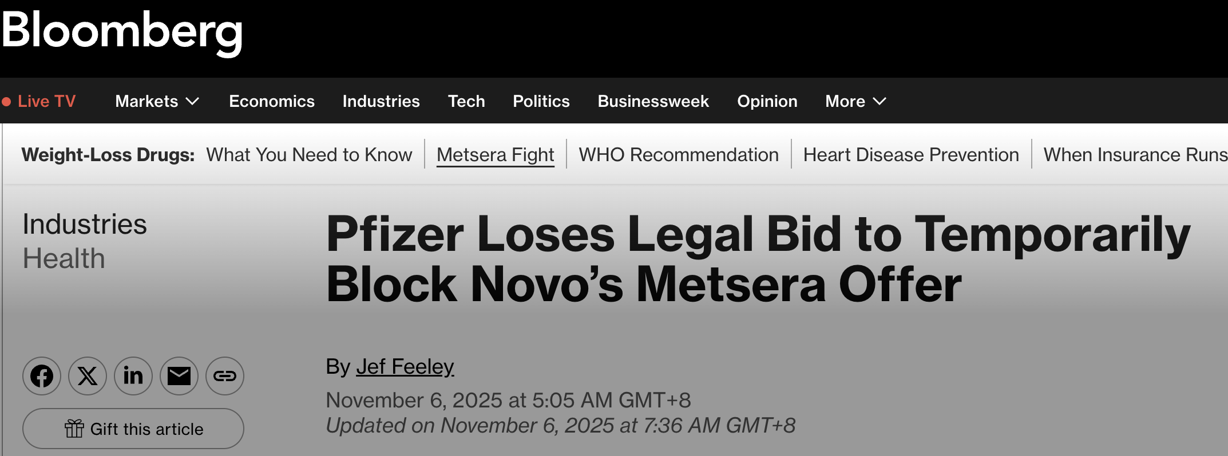Open the WHO Recommendation story

[x=679, y=155]
